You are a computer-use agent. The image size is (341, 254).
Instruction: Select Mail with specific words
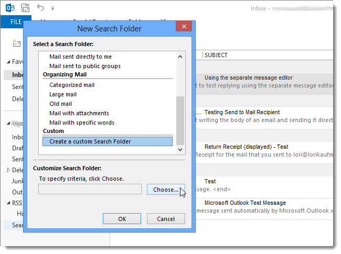(x=82, y=123)
